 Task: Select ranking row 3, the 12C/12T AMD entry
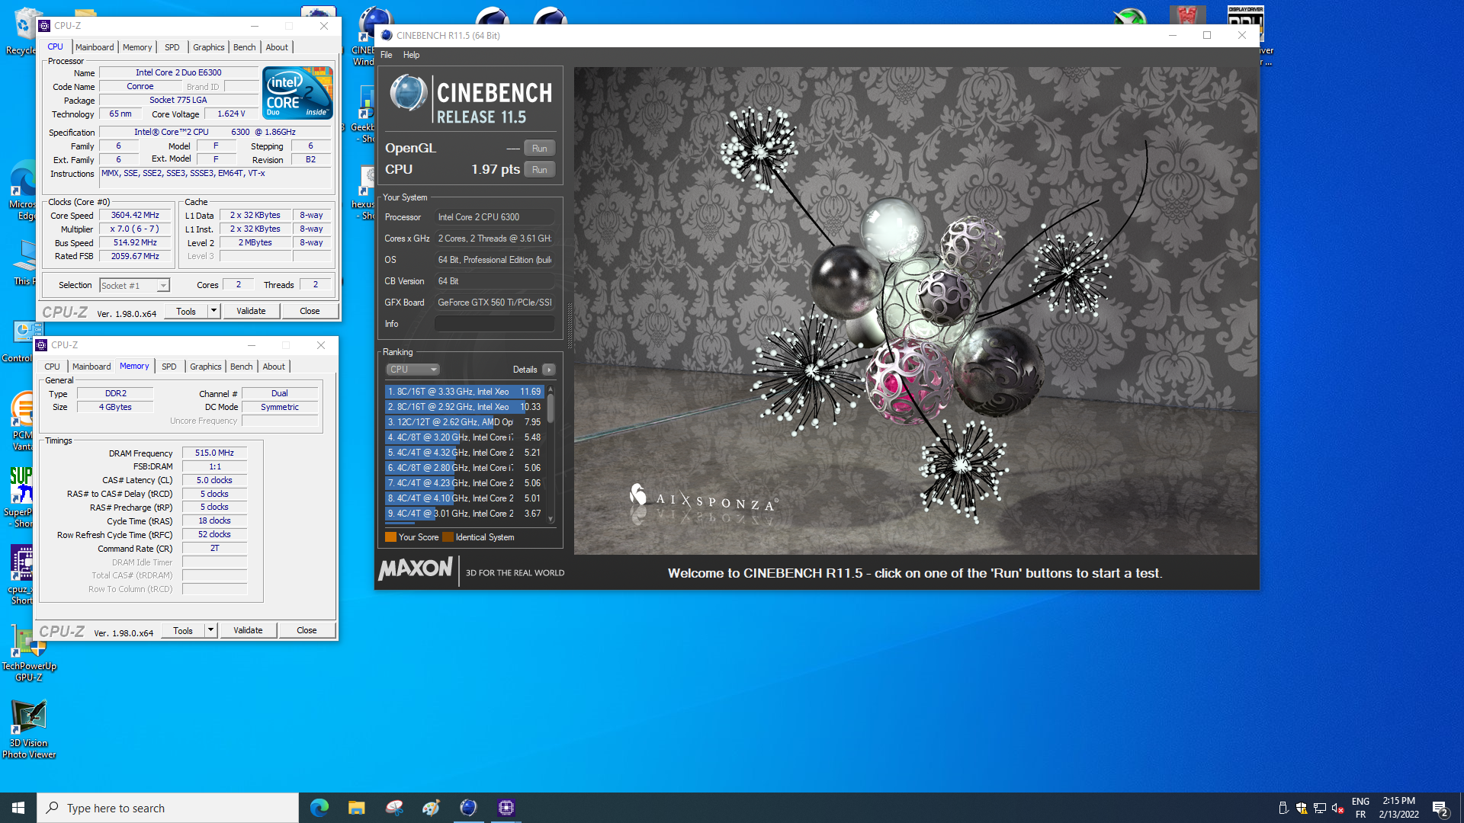tap(464, 422)
